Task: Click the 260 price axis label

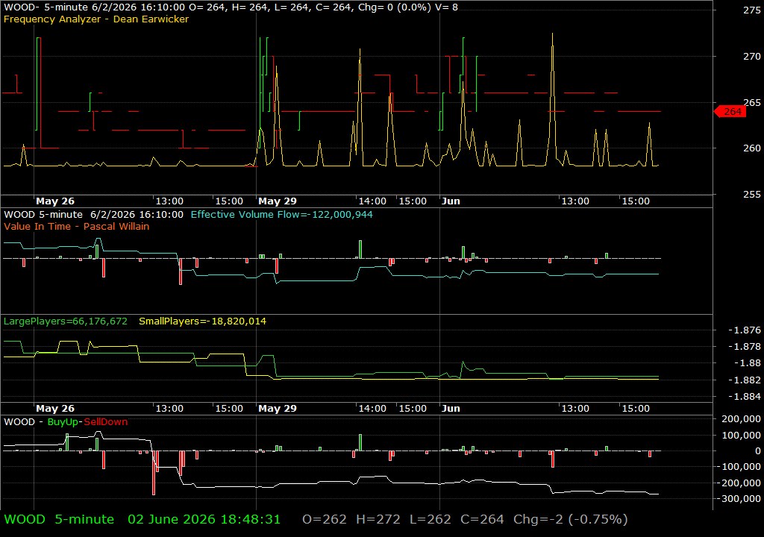Action: pos(752,148)
